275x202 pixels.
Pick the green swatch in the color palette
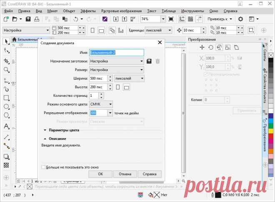pyautogui.click(x=271, y=126)
